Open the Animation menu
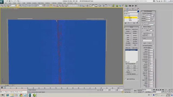 pyautogui.click(x=34, y=3)
